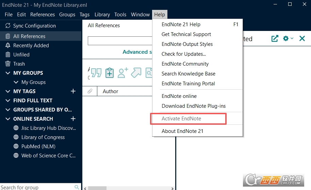The image size is (311, 190).
Task: Open the Tags menu
Action: [85, 15]
